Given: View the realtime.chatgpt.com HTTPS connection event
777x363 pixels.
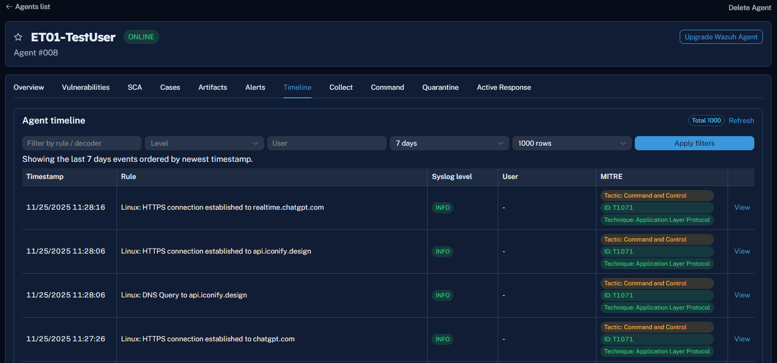Looking at the screenshot, I should coord(742,207).
